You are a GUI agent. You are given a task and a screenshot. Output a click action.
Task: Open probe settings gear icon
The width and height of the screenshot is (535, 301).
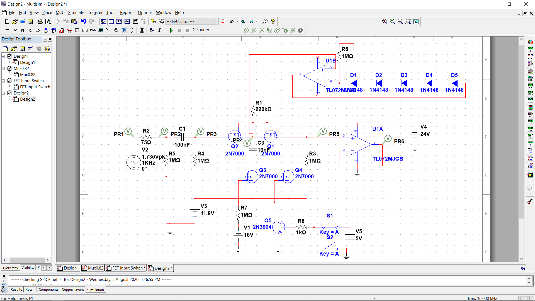tap(301, 30)
